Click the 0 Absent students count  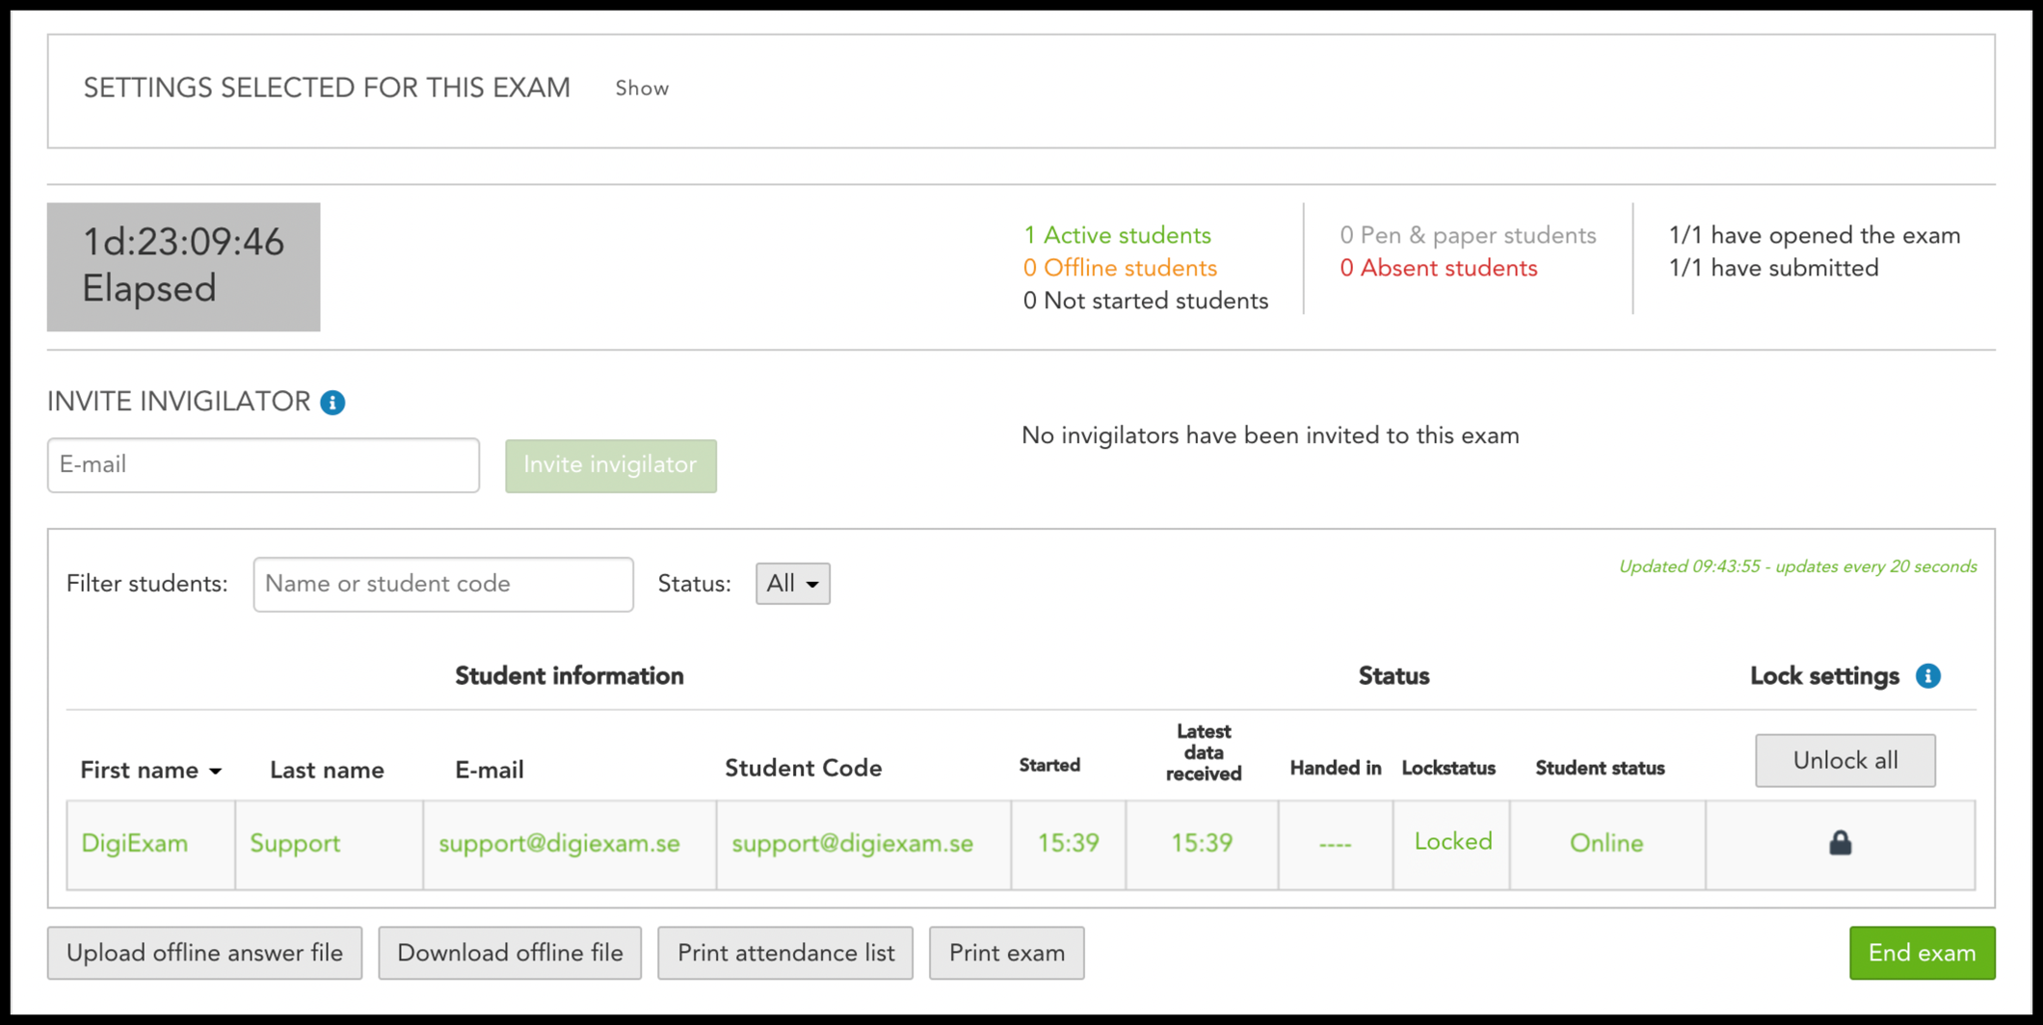[x=1438, y=269]
